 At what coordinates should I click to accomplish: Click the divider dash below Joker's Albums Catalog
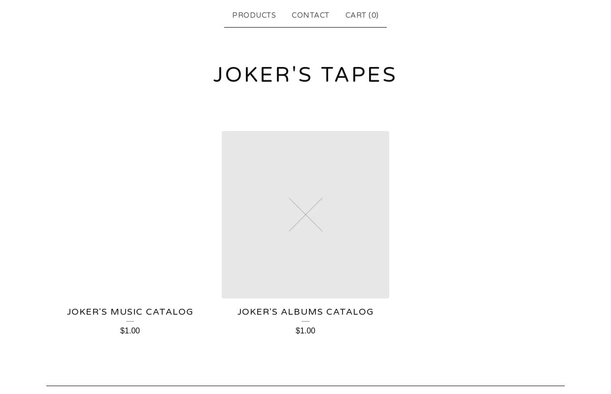305,321
